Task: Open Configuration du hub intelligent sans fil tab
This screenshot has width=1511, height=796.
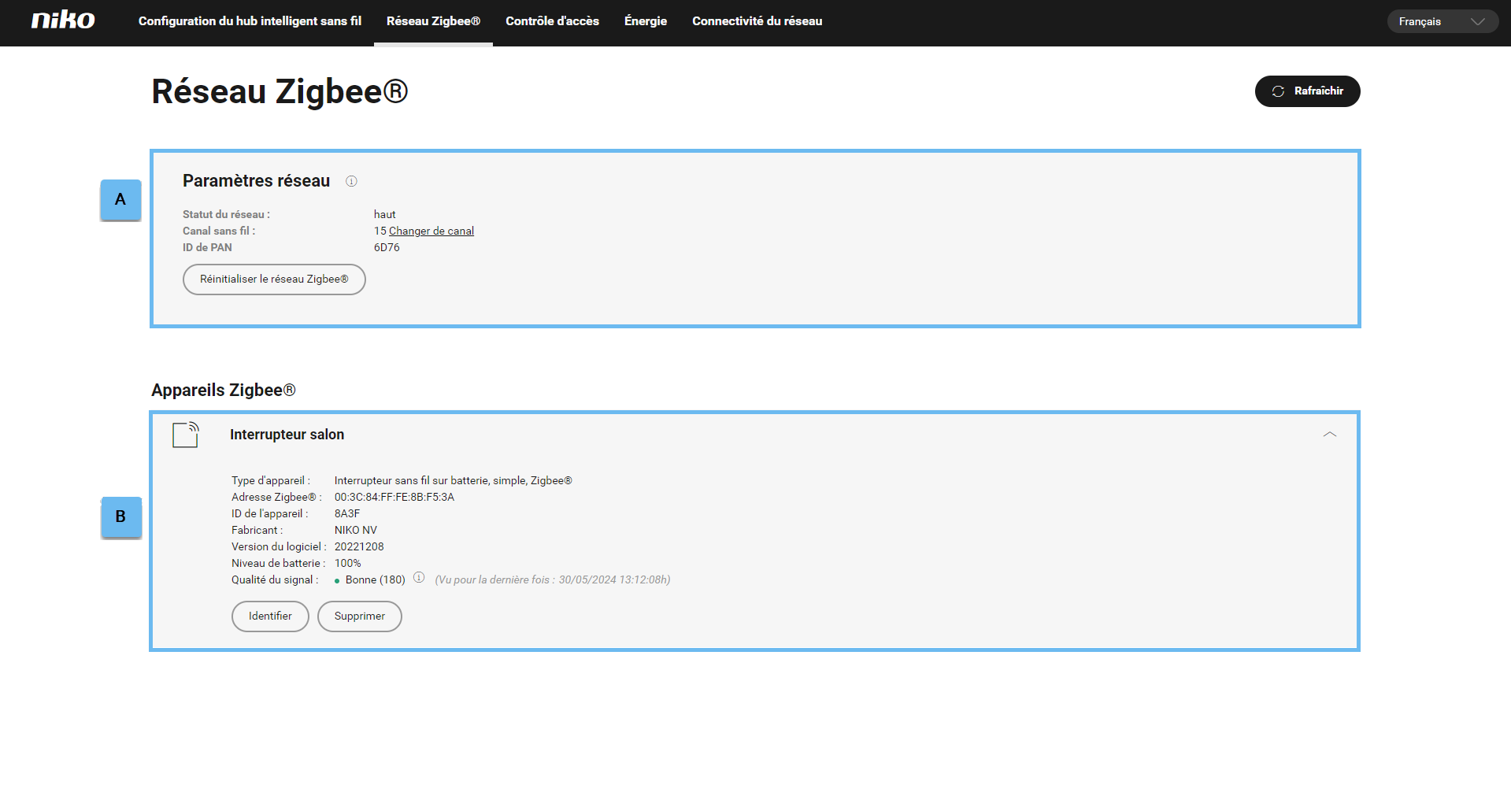Action: [250, 21]
